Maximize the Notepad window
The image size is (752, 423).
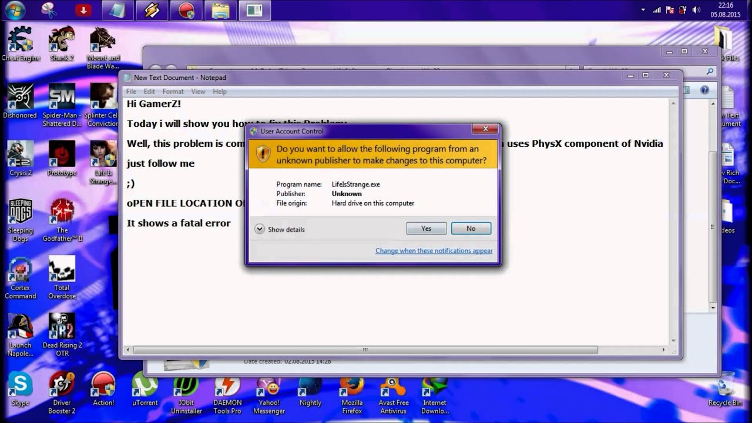pyautogui.click(x=646, y=75)
